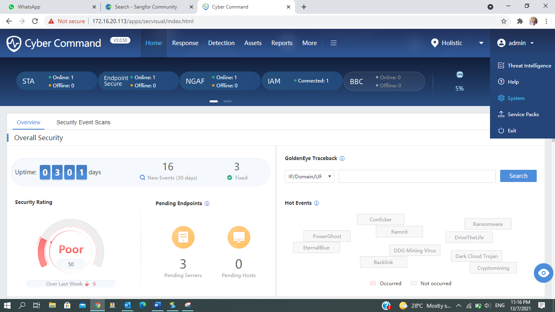Viewport: 555px width, 312px height.
Task: Click the Holistic location pin icon
Action: [x=435, y=43]
